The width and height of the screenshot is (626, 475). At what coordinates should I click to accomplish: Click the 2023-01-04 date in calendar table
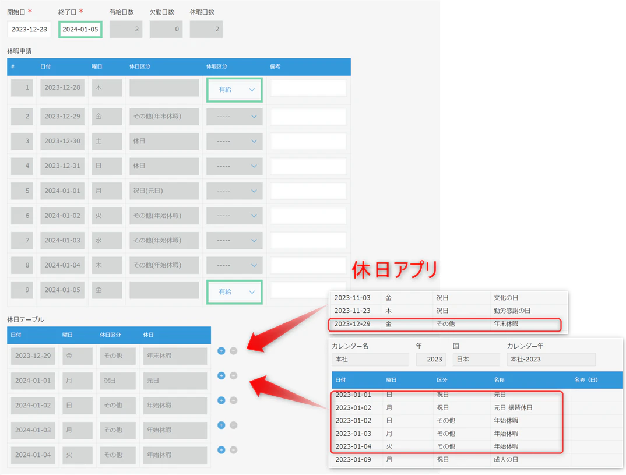353,446
